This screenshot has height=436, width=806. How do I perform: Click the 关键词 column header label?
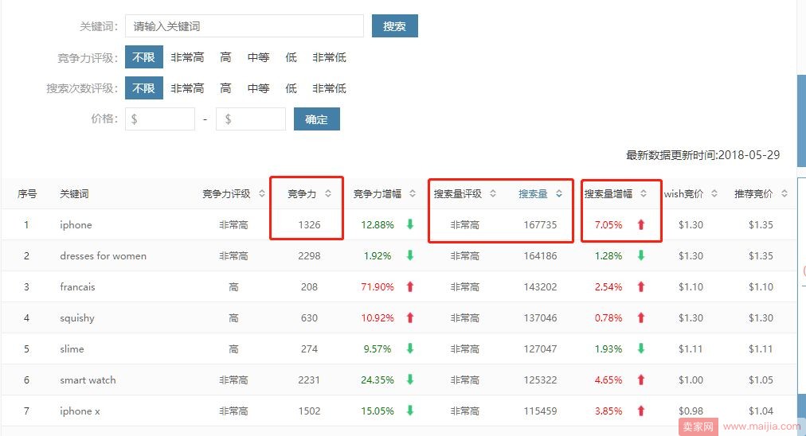click(74, 193)
